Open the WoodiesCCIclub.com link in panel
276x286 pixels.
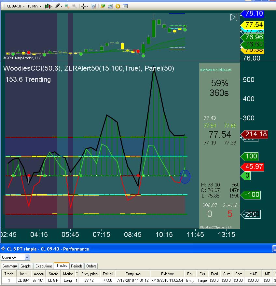(216, 70)
